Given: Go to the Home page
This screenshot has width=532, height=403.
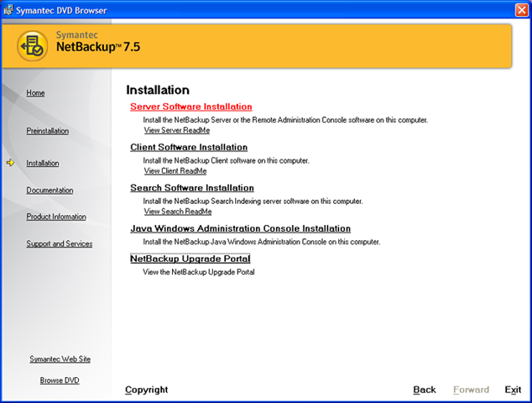Looking at the screenshot, I should (x=35, y=92).
